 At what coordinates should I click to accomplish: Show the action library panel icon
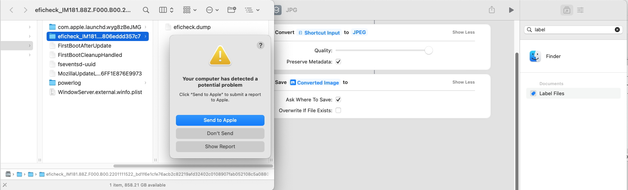[567, 10]
